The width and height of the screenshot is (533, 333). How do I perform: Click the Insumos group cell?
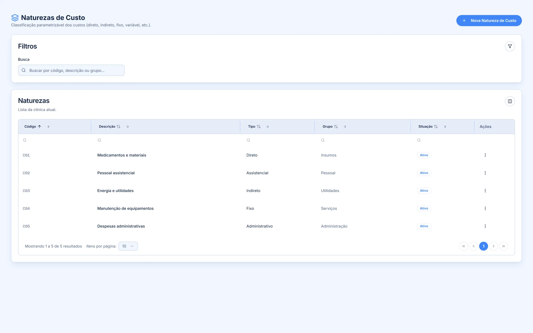click(x=328, y=155)
